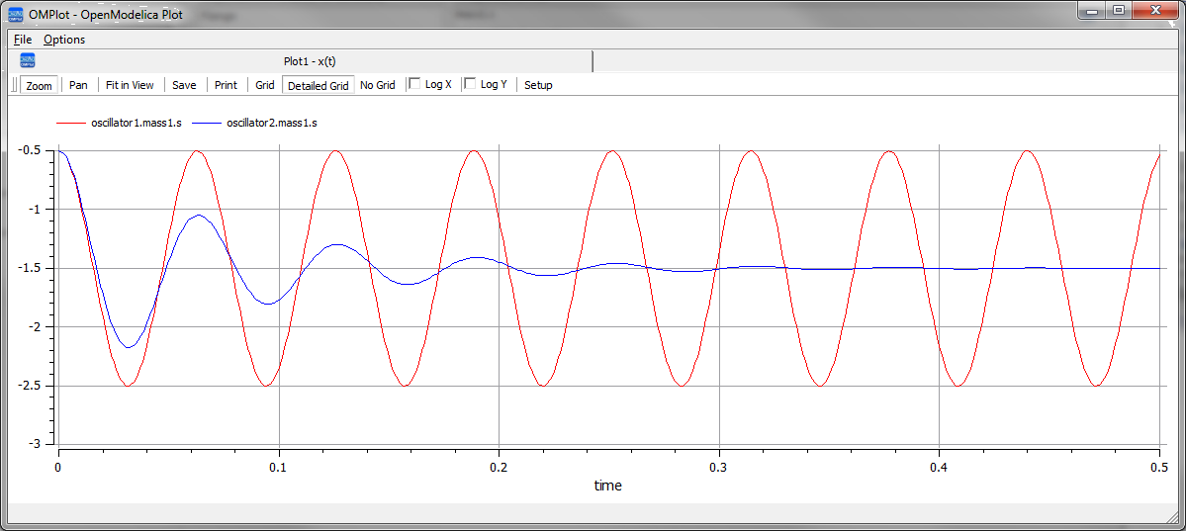Enable the Log X checkbox
Image resolution: width=1186 pixels, height=531 pixels.
415,84
